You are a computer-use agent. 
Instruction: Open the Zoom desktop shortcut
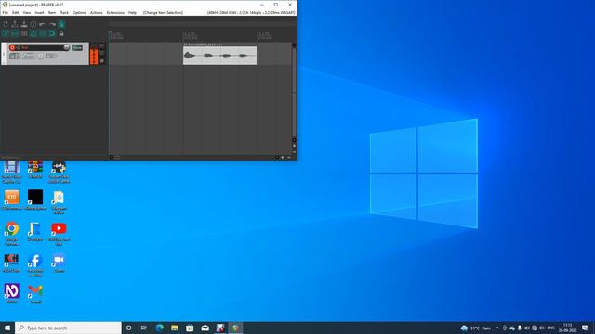point(59,263)
